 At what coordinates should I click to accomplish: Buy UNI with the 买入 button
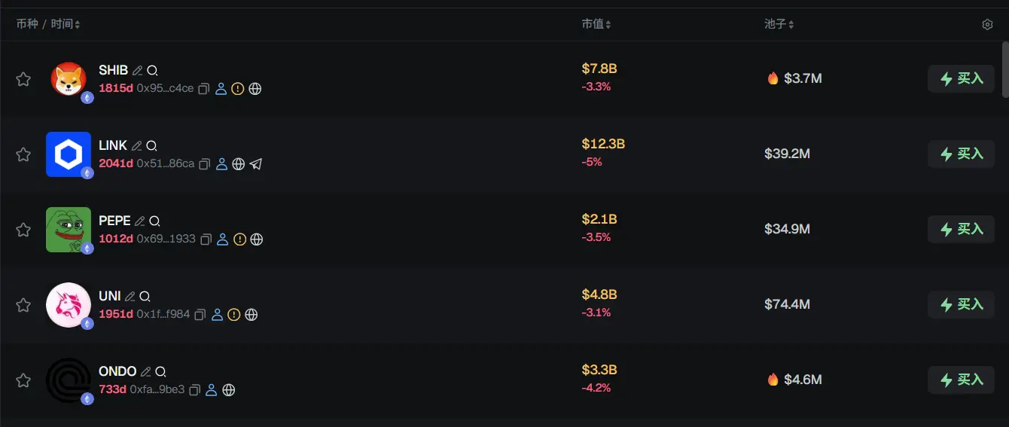coord(962,305)
